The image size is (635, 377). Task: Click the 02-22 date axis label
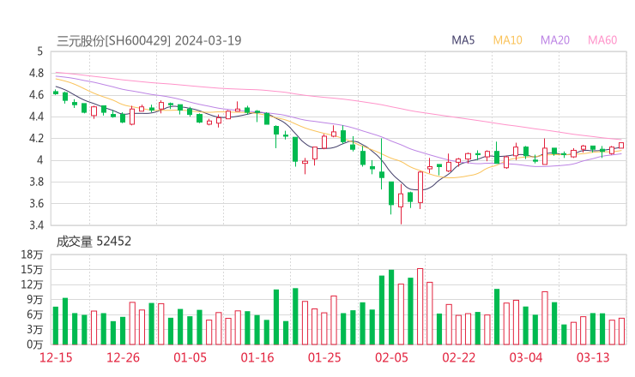point(459,357)
